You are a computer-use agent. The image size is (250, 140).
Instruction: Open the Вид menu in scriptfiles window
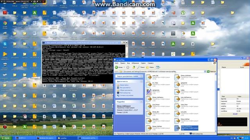click(x=129, y=63)
